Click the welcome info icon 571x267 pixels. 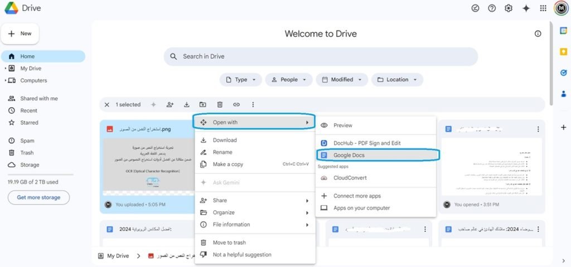point(538,33)
